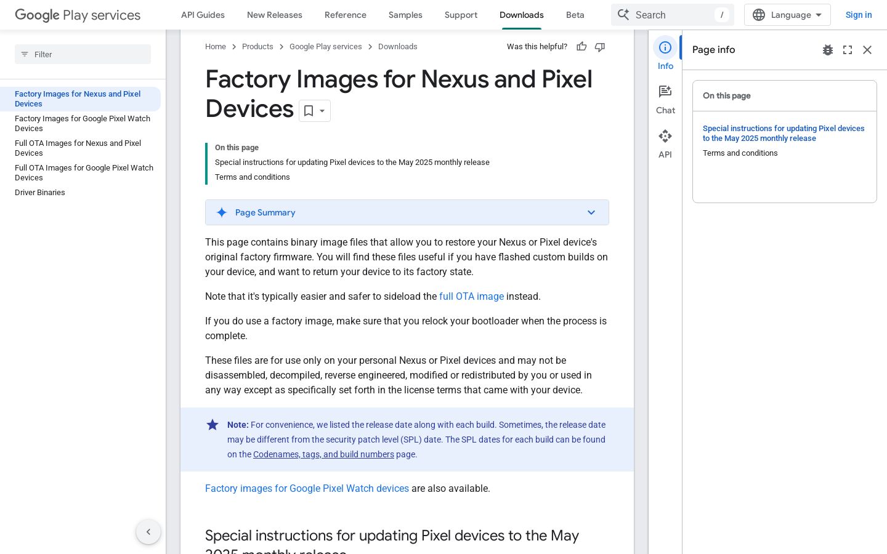The image size is (887, 554).
Task: Open the Support tab
Action: click(461, 15)
